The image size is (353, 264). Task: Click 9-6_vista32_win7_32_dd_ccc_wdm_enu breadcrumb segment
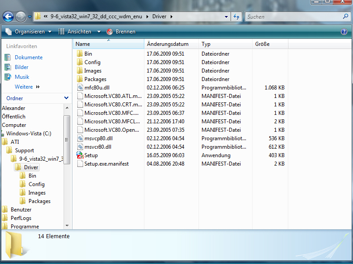pyautogui.click(x=96, y=16)
